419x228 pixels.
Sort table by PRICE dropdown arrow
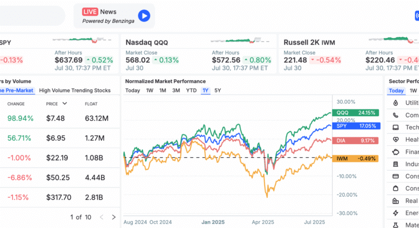pos(64,103)
